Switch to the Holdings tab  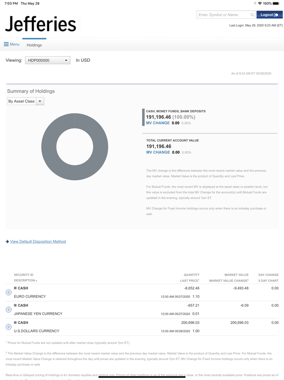pos(34,45)
